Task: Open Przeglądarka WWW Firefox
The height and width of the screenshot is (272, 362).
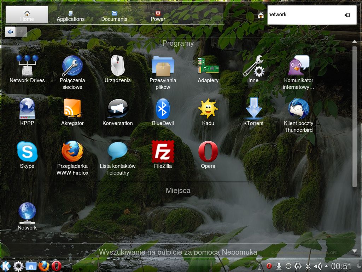Action: 72,158
